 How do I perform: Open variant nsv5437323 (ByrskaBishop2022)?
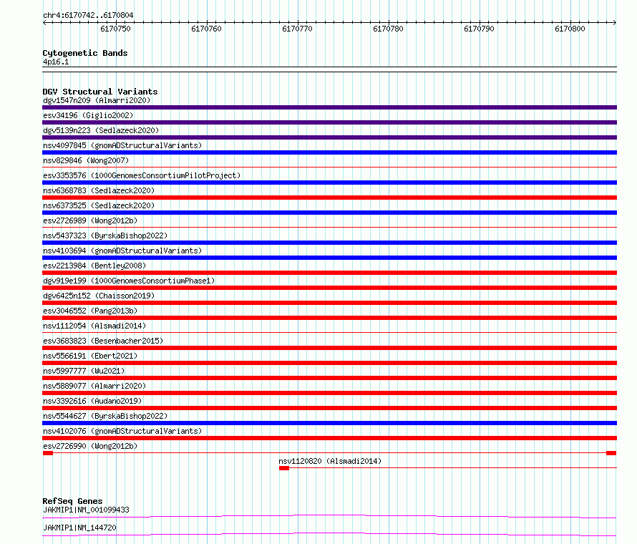(x=105, y=235)
